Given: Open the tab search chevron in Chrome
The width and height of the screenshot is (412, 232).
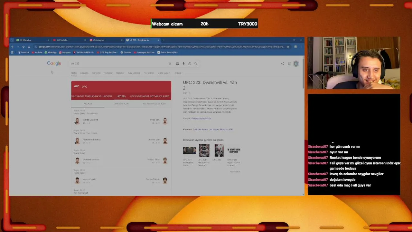Looking at the screenshot, I should point(12,40).
